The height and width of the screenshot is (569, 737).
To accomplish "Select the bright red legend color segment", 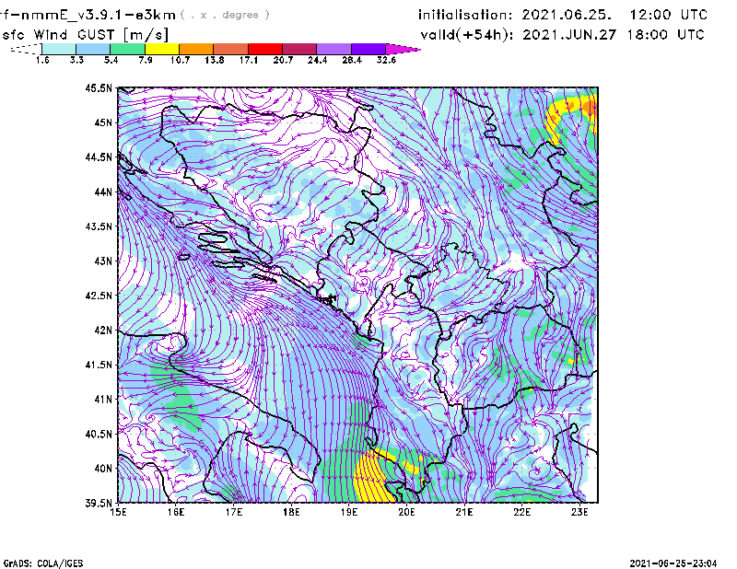I will pyautogui.click(x=264, y=48).
